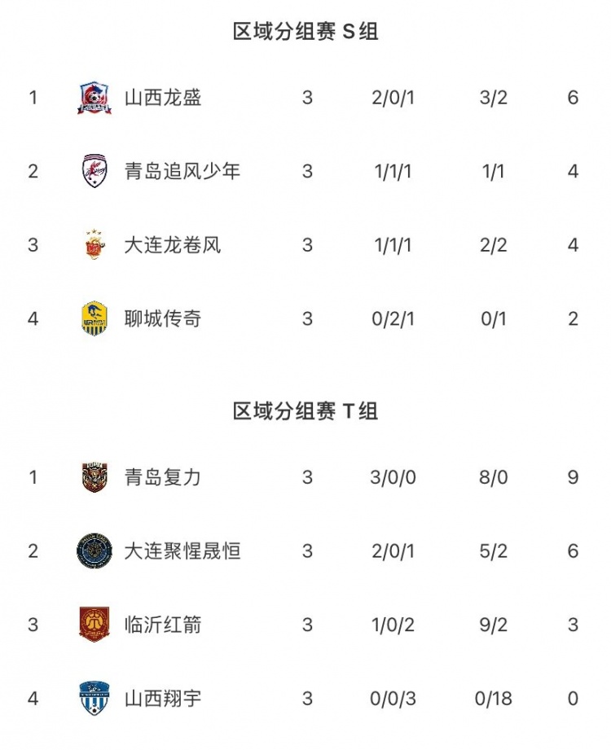Screen dimensions: 611x750
Task: Click the 青岛追风少年 team crest
Action: click(x=95, y=172)
